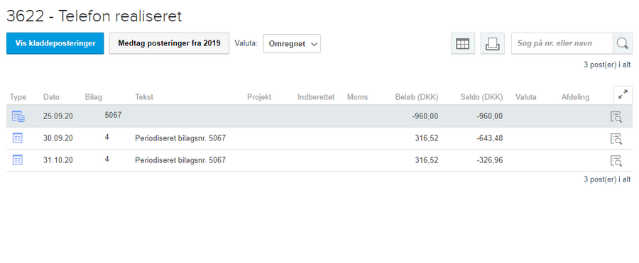
Task: Open the Valuta Omregnet dropdown
Action: [x=292, y=43]
